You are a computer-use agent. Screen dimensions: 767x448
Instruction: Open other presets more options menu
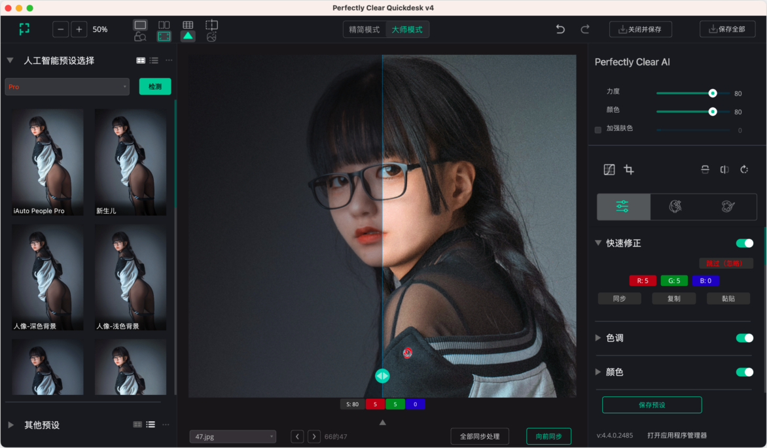pyautogui.click(x=166, y=424)
